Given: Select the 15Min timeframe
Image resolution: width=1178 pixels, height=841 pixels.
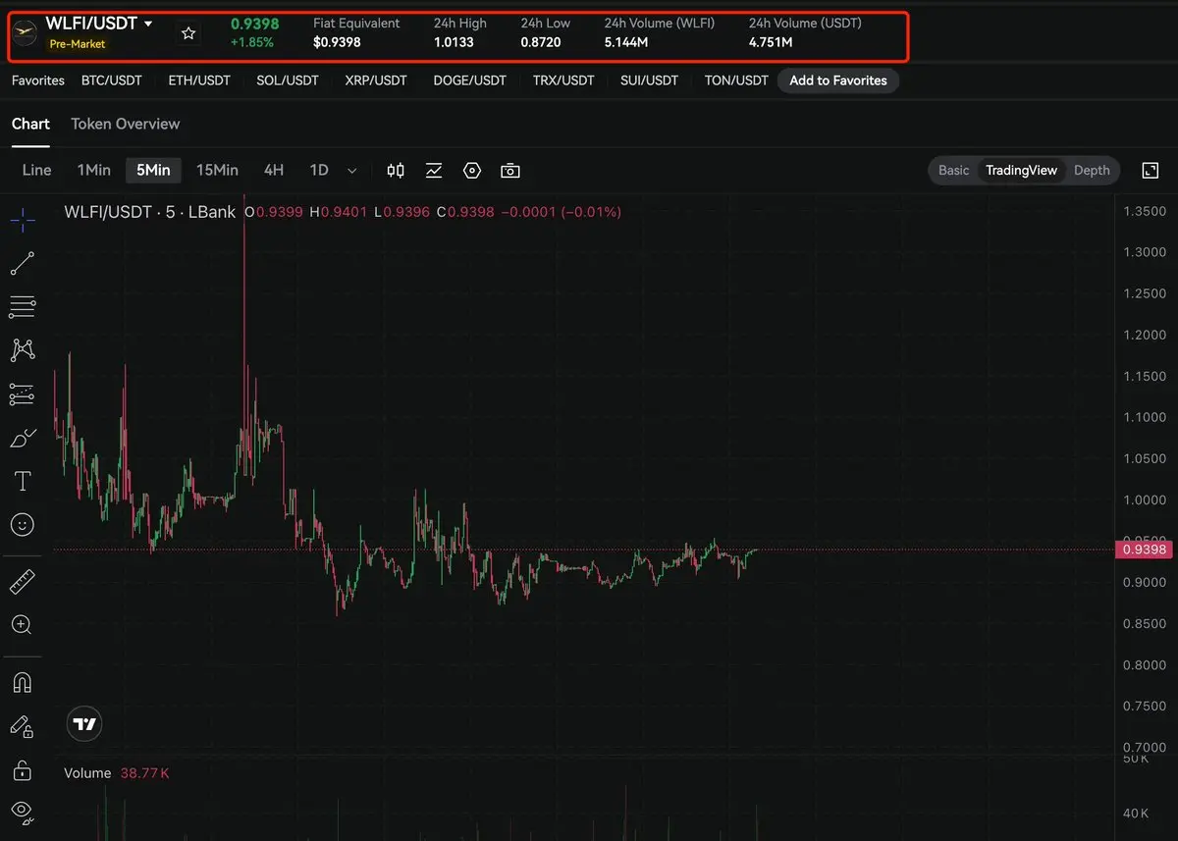Looking at the screenshot, I should 217,170.
